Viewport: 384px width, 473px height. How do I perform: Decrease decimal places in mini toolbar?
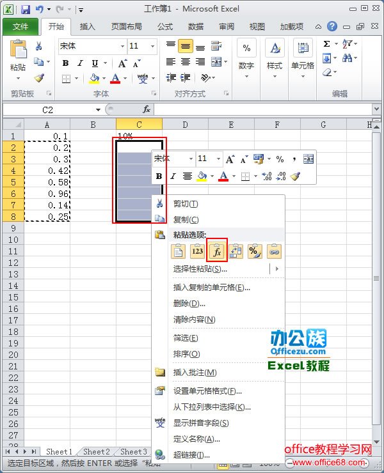pyautogui.click(x=281, y=176)
